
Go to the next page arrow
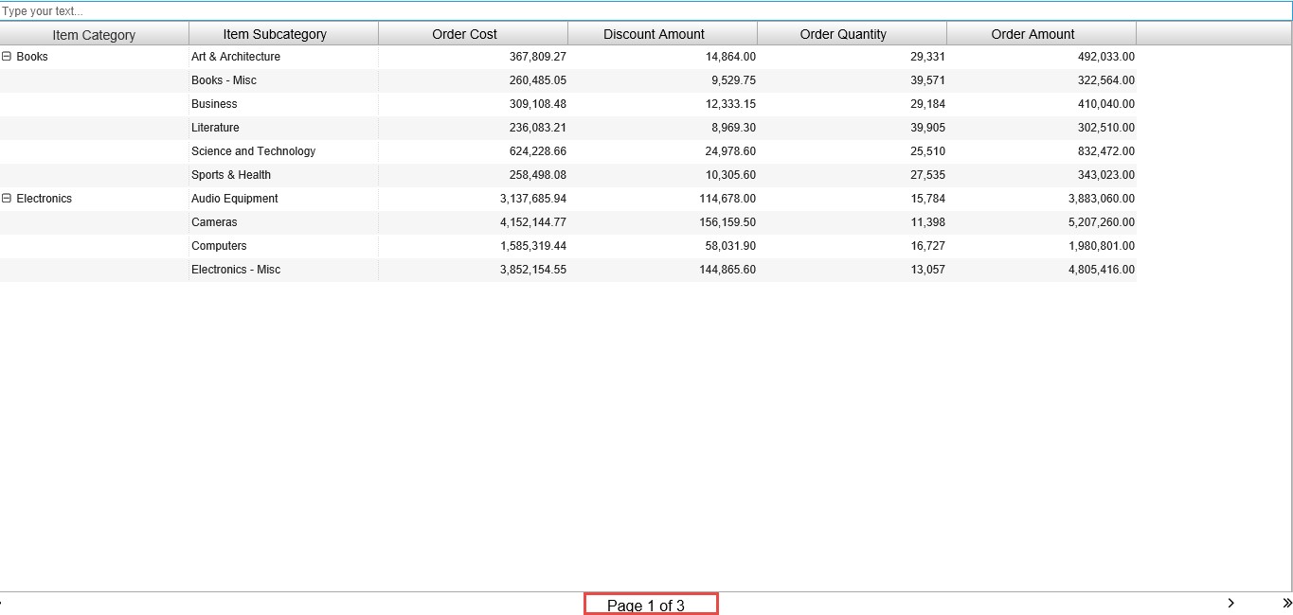point(1230,603)
